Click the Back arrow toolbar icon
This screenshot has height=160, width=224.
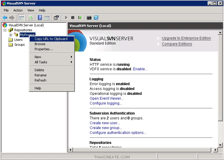pos(5,18)
